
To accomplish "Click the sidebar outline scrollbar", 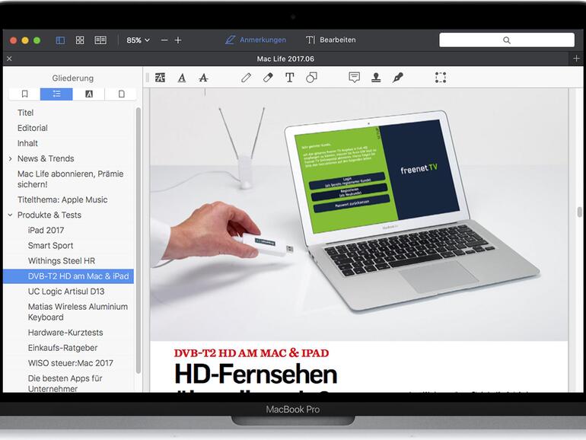I will (139, 241).
